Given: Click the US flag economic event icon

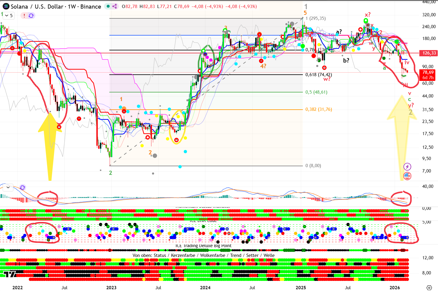Looking at the screenshot, I should (407, 176).
